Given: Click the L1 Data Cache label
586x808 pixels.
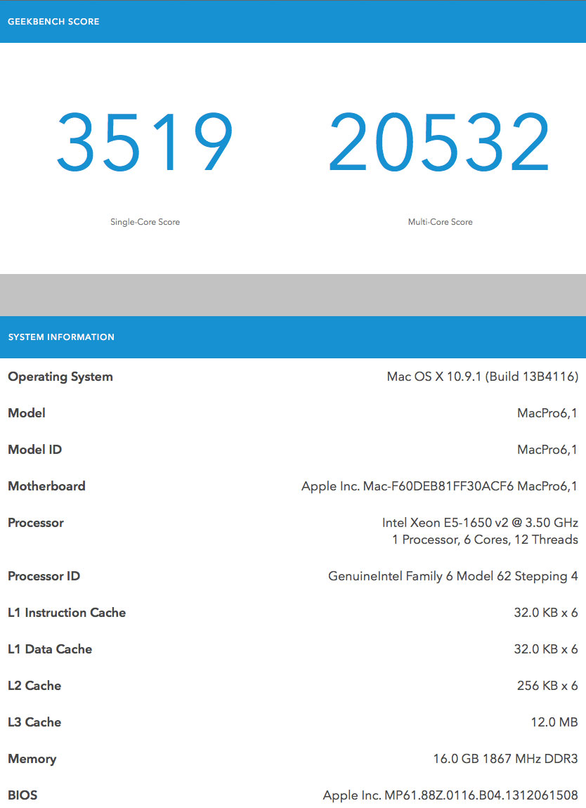Looking at the screenshot, I should point(50,649).
